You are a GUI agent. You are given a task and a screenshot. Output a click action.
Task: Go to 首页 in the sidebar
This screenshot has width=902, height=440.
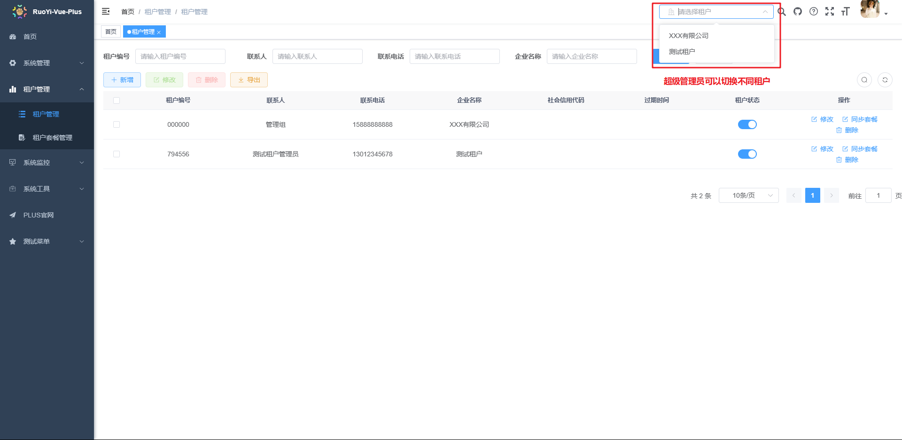pos(47,37)
